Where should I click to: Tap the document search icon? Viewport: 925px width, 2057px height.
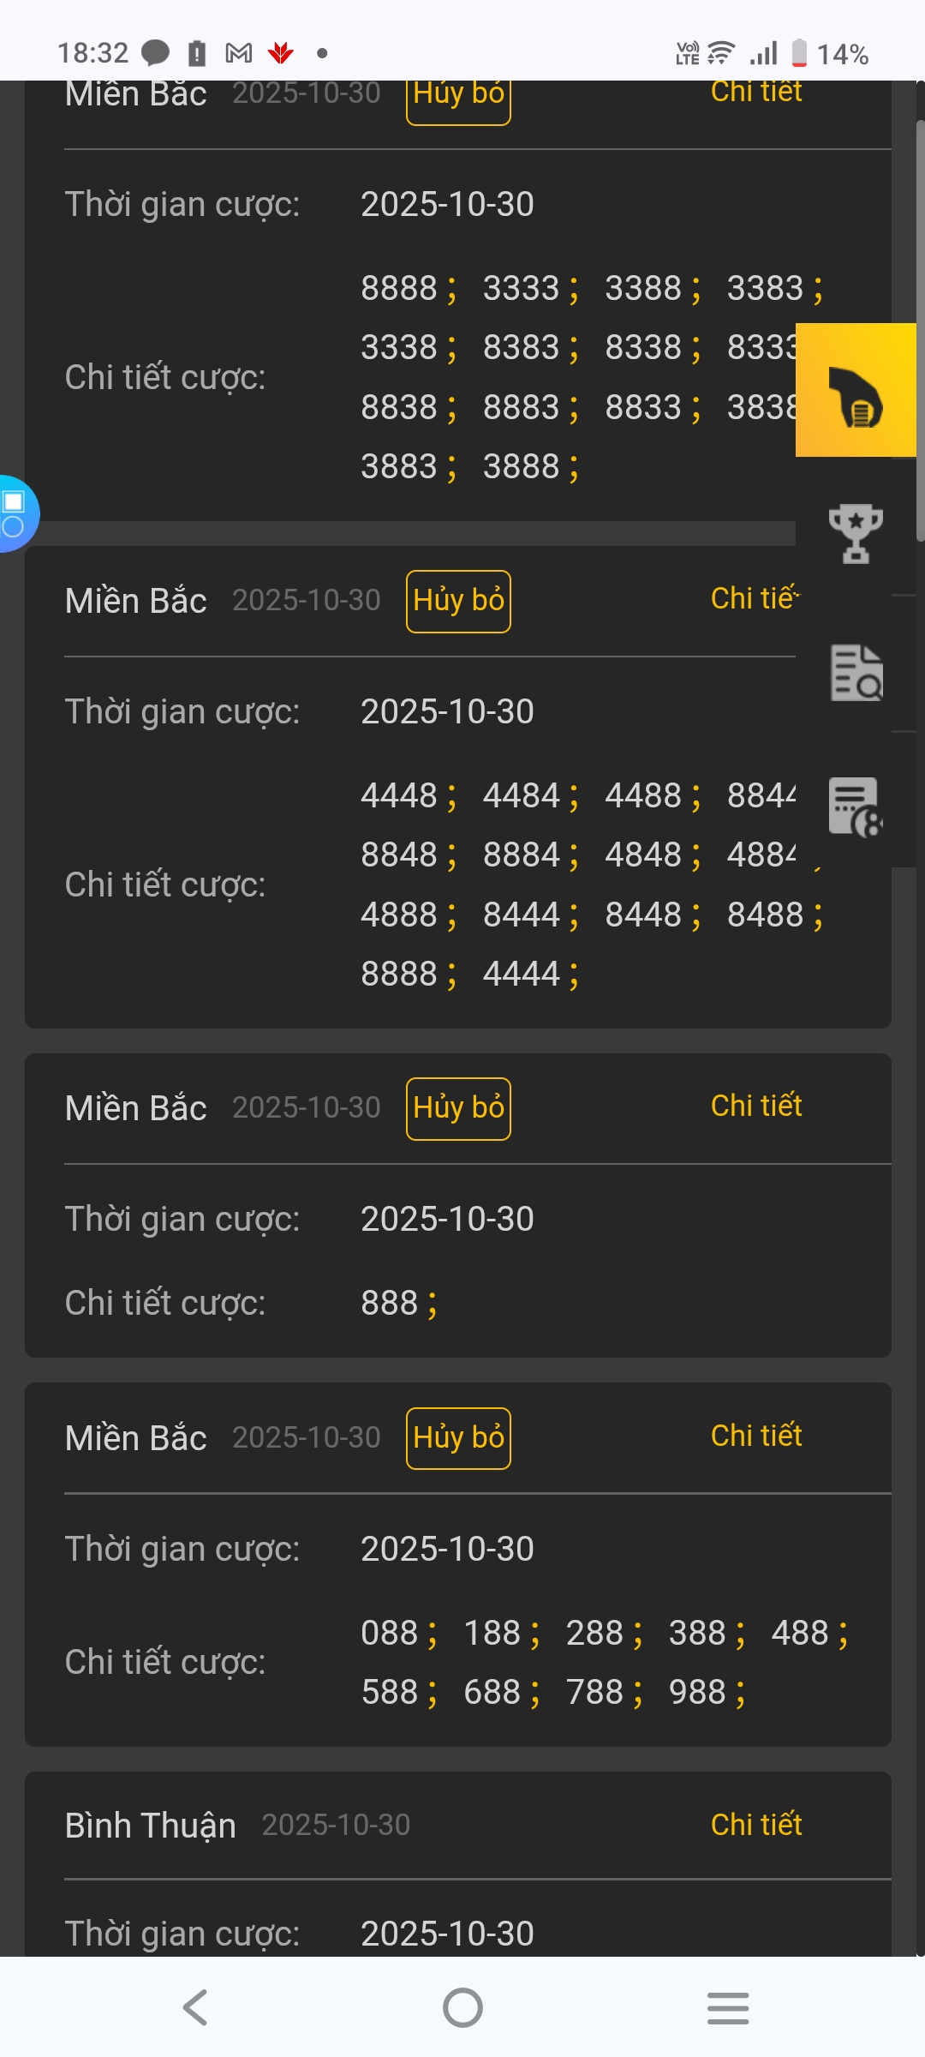click(x=856, y=672)
